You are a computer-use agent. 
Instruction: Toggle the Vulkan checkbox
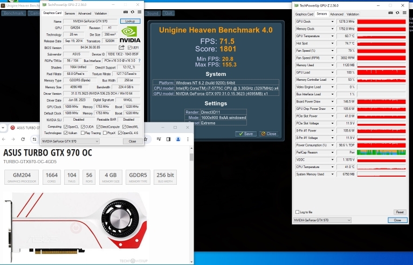click(x=66, y=133)
